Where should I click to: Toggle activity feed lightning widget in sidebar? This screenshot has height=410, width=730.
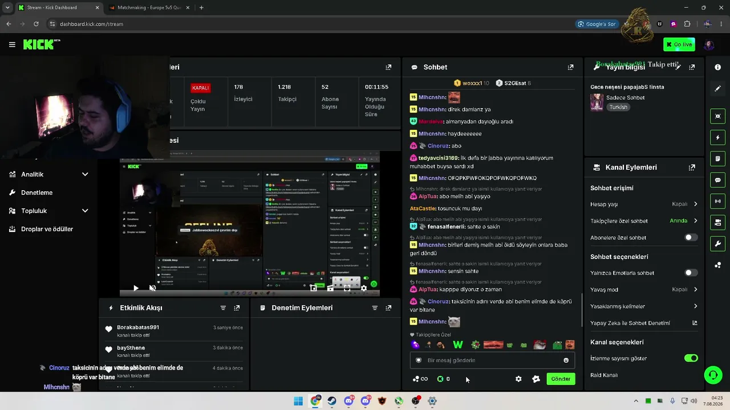tap(717, 137)
